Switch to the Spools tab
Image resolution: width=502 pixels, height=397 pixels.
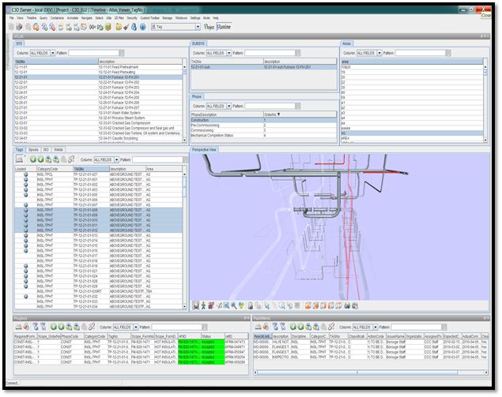pyautogui.click(x=33, y=148)
